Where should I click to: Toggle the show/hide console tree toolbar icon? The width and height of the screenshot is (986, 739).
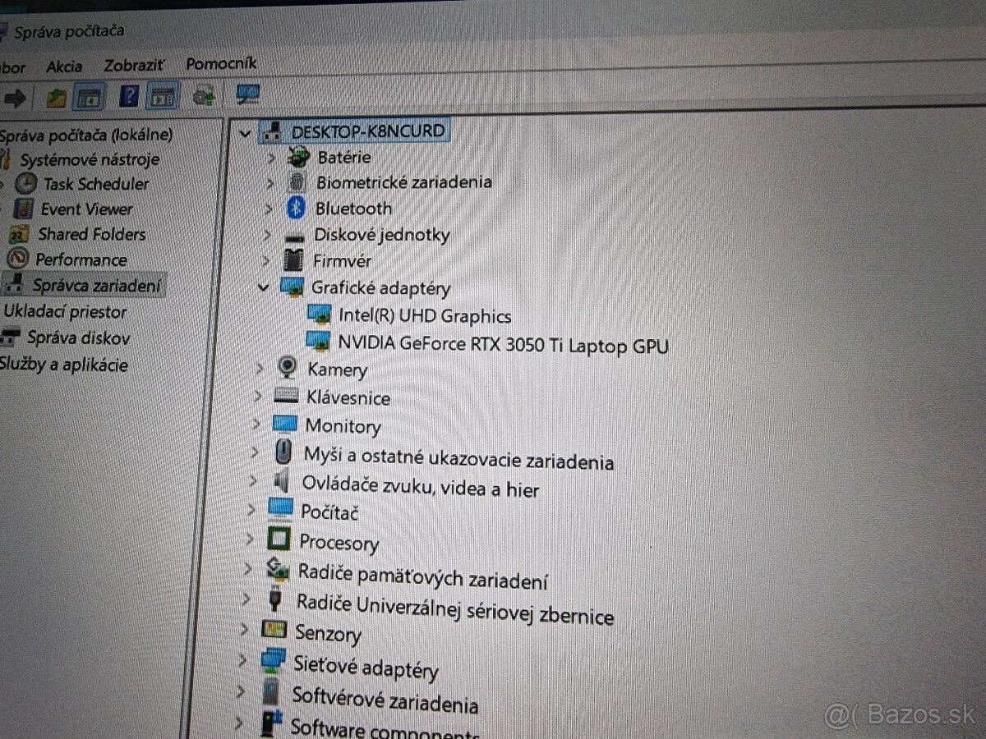(x=89, y=98)
